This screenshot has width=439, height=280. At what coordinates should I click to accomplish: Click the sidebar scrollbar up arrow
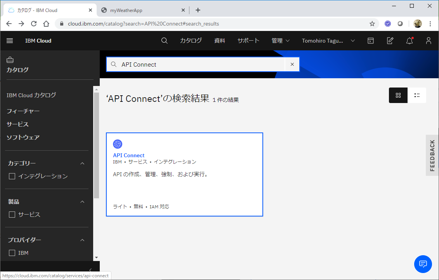pyautogui.click(x=96, y=90)
